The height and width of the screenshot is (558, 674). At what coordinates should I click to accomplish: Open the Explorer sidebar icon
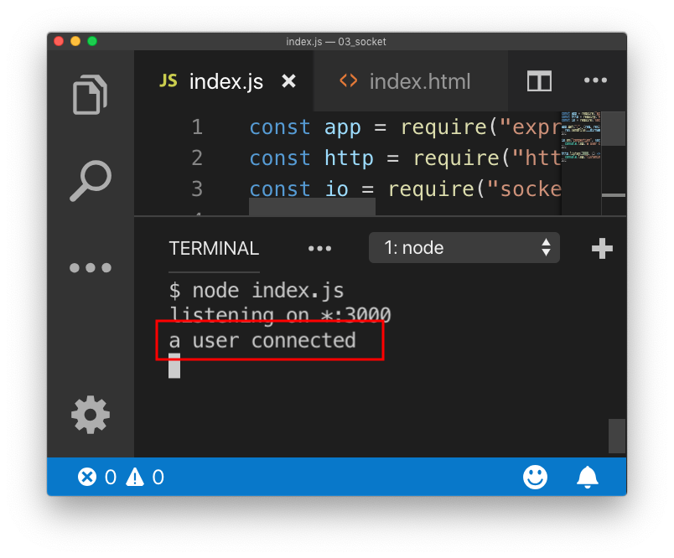click(x=90, y=95)
